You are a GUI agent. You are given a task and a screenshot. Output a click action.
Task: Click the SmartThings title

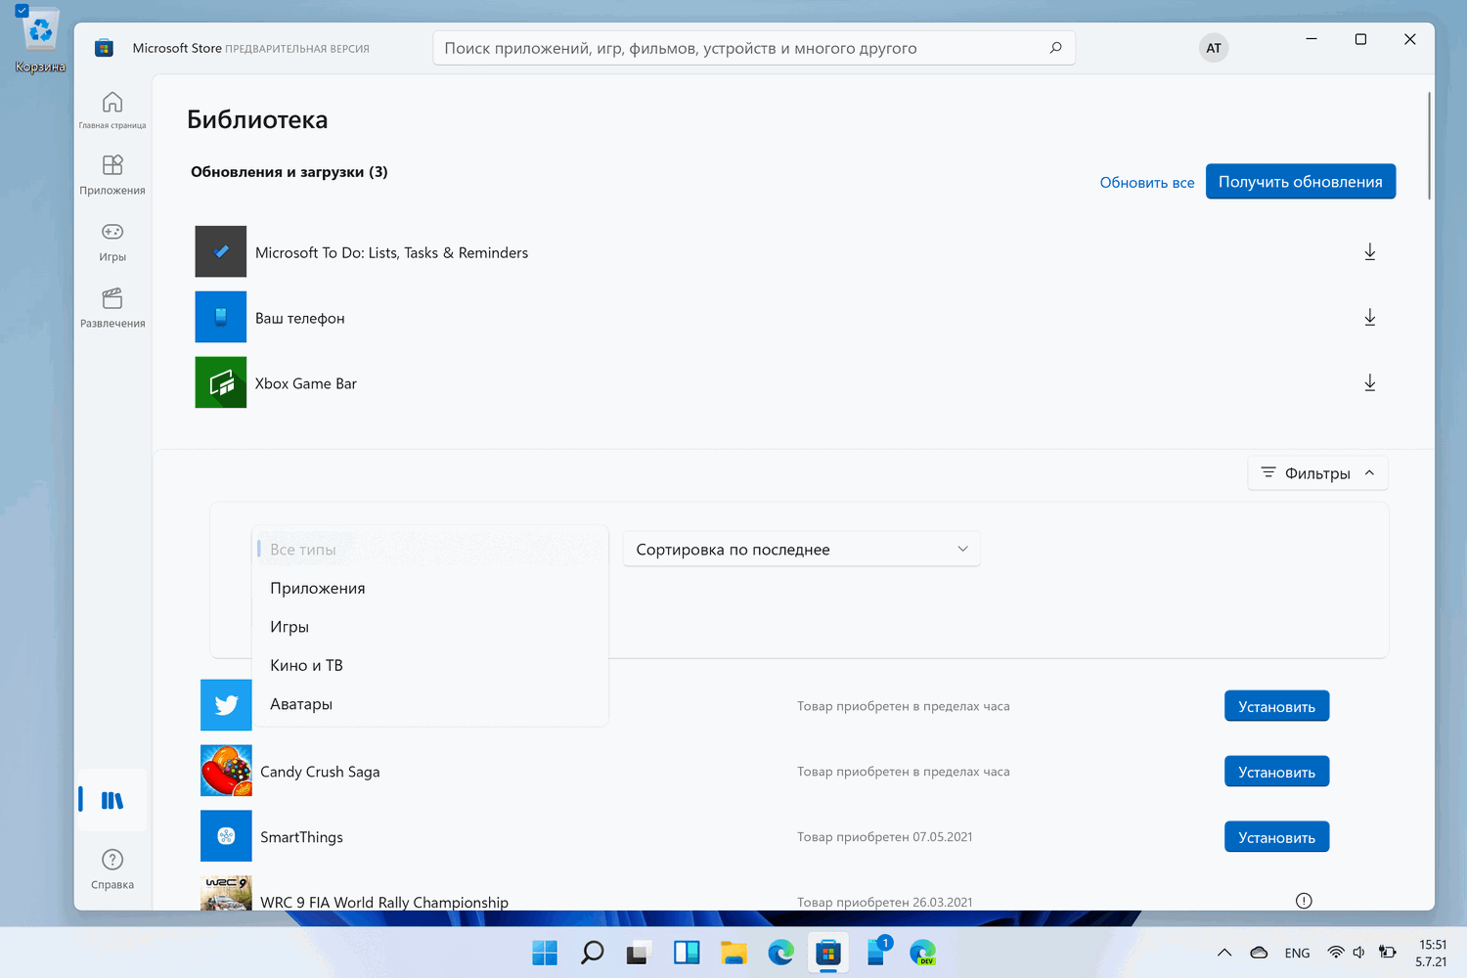pos(301,837)
